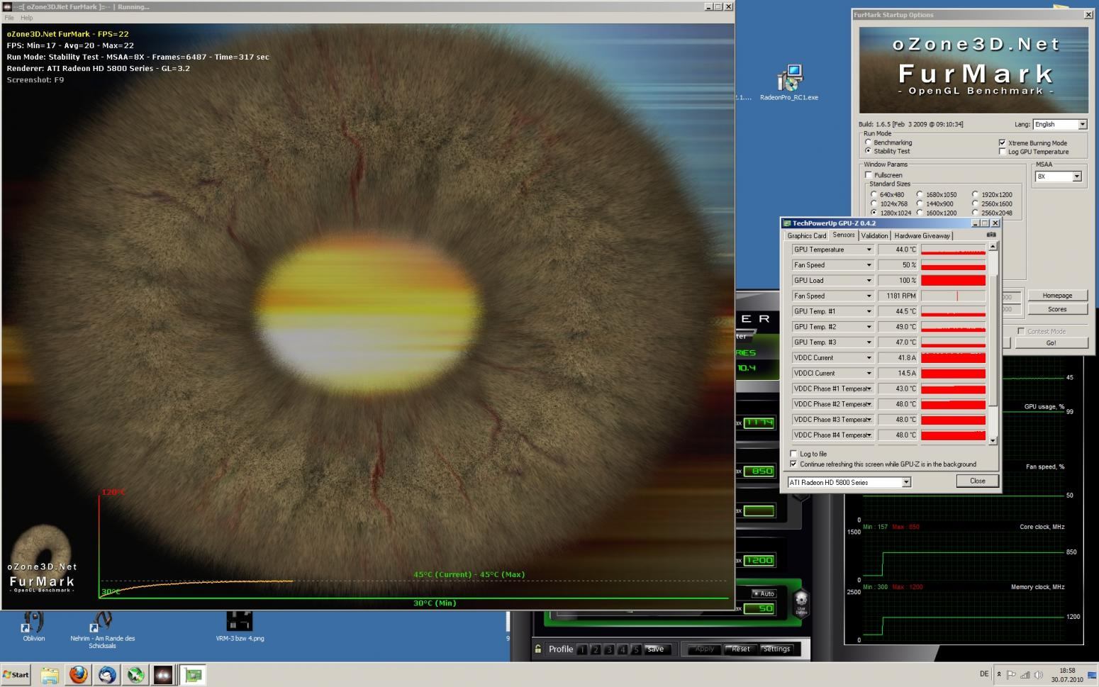Click the volume speaker icon in system tray
The image size is (1099, 687).
[x=1038, y=675]
